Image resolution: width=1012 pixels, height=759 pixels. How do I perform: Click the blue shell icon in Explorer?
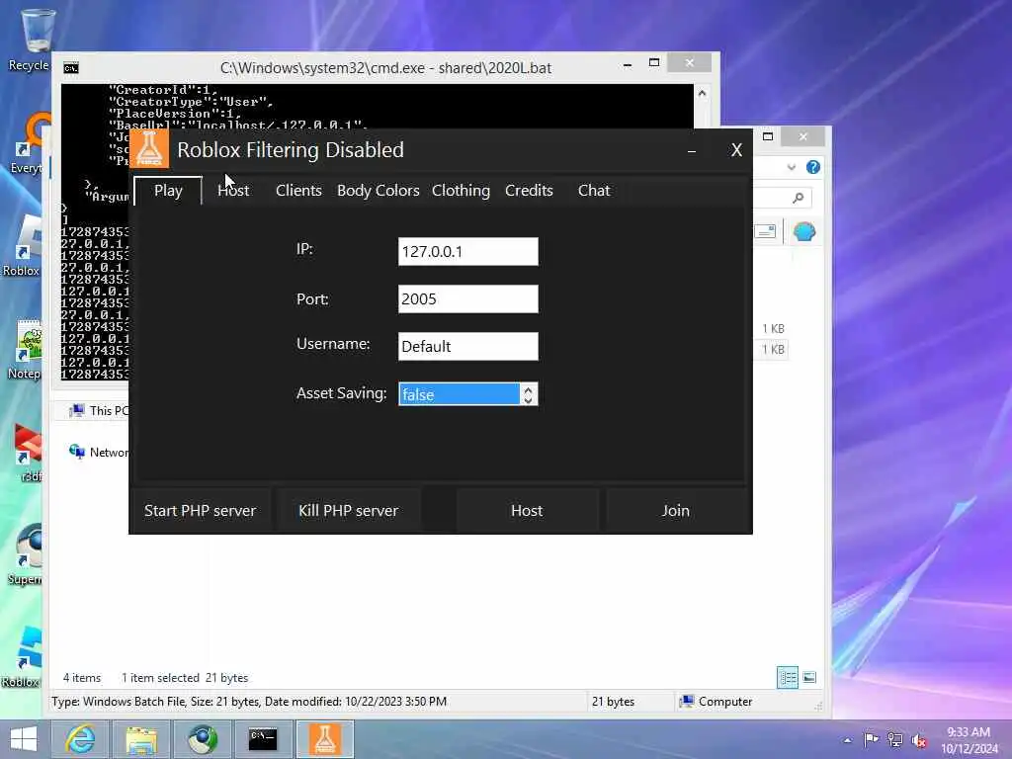click(x=804, y=231)
